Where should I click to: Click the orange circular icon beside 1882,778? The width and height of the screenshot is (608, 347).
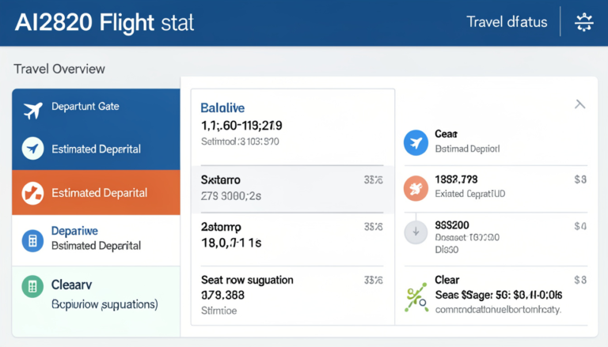pos(416,188)
